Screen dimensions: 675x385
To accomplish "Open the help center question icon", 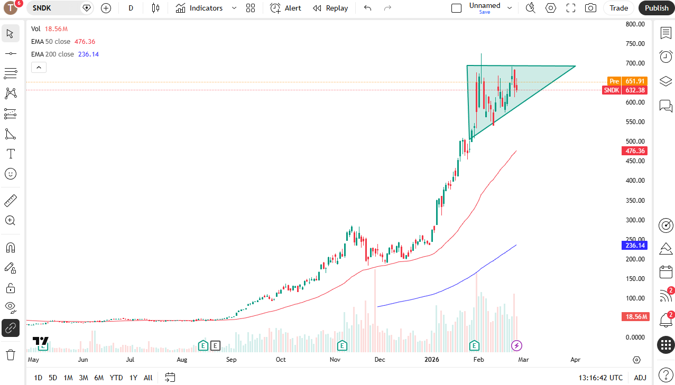I will [x=665, y=375].
